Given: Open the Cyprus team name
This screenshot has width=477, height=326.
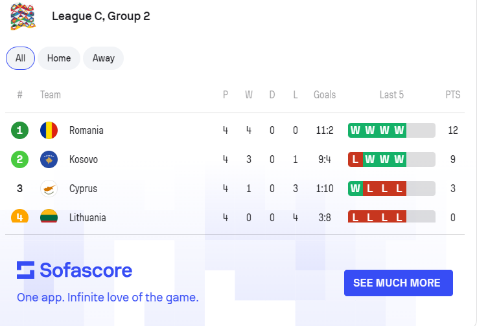Looking at the screenshot, I should coord(84,188).
